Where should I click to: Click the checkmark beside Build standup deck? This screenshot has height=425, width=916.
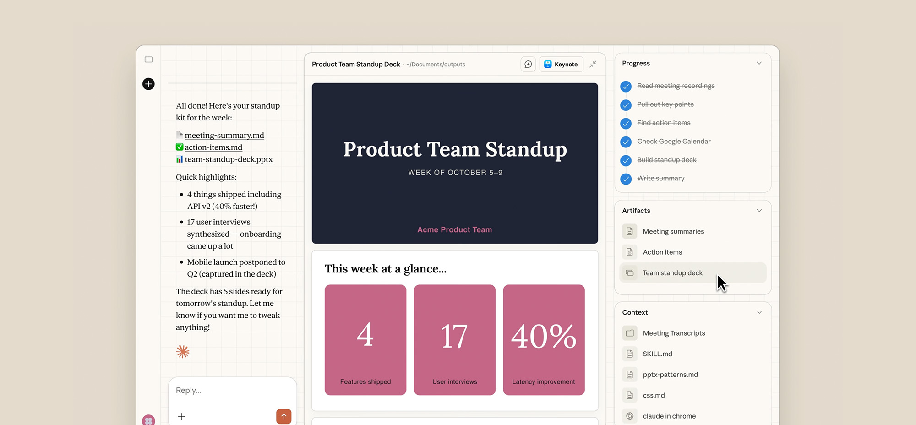(626, 160)
